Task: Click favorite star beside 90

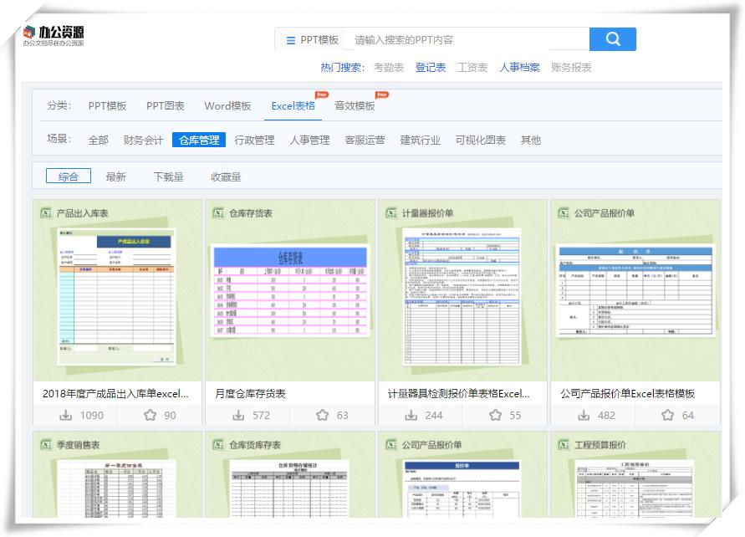Action: click(151, 416)
